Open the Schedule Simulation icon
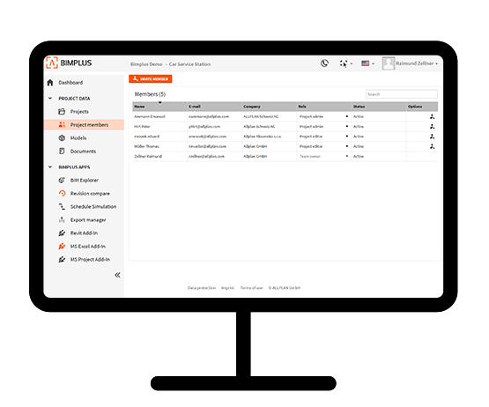This screenshot has height=407, width=489. pos(62,206)
